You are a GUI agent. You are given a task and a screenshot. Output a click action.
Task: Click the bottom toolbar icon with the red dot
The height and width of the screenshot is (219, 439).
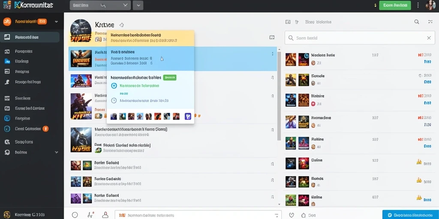(x=90, y=215)
